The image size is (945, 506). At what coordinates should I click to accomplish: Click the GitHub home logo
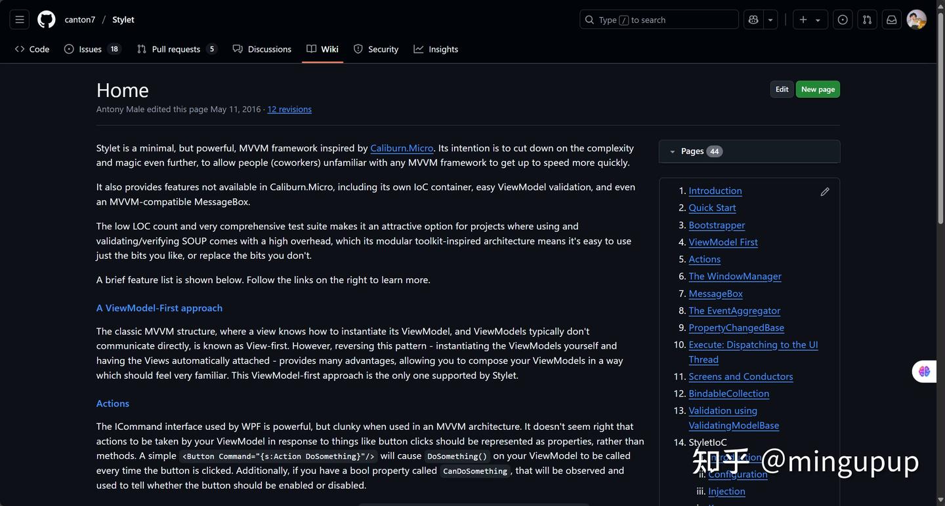[x=46, y=19]
